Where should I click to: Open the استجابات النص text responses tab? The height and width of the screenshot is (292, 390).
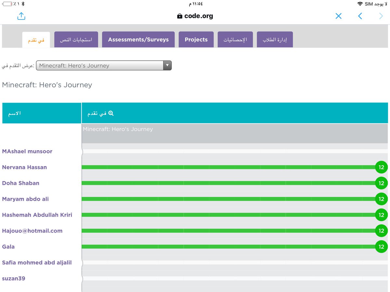(76, 40)
